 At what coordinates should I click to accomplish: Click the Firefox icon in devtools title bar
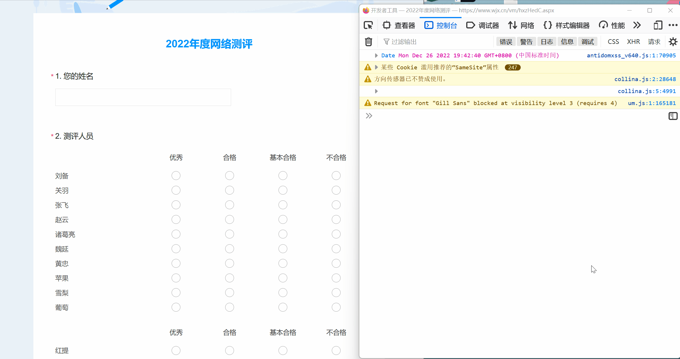pos(366,11)
